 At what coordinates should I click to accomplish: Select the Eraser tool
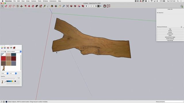[6, 6]
